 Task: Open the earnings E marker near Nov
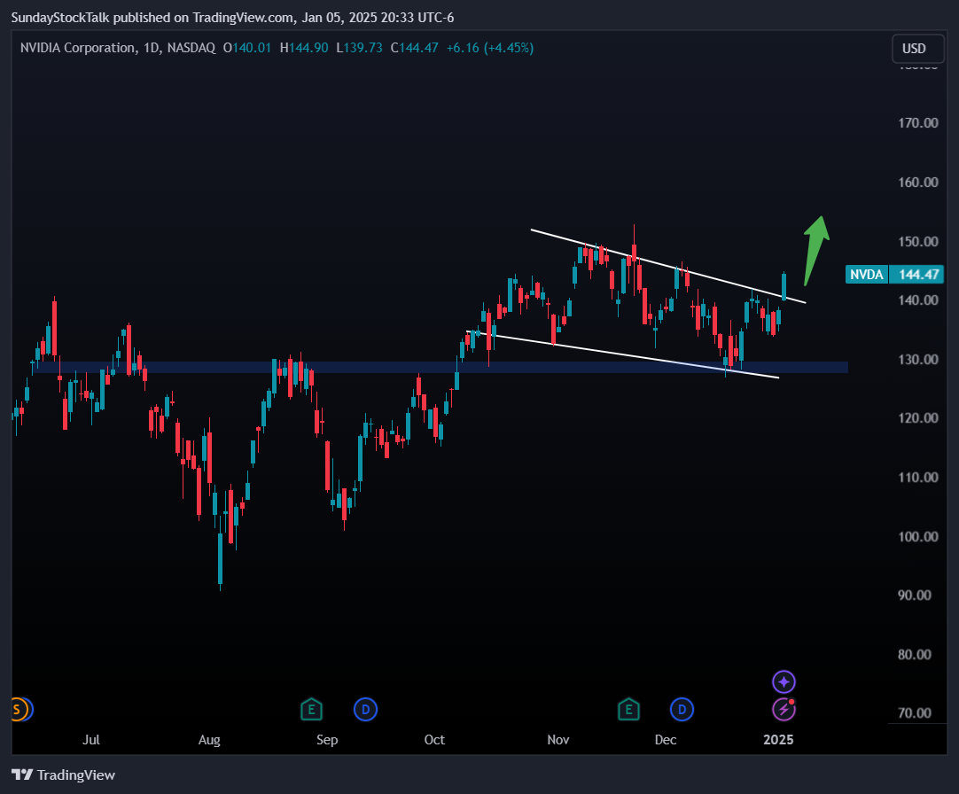[x=628, y=710]
